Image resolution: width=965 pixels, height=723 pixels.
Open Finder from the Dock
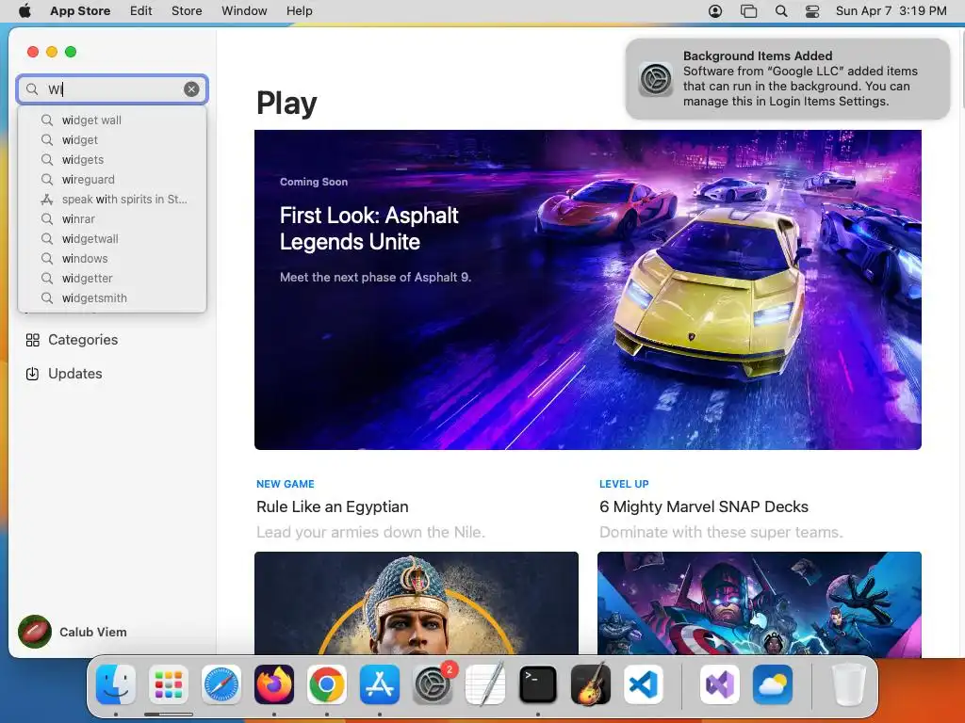[116, 684]
